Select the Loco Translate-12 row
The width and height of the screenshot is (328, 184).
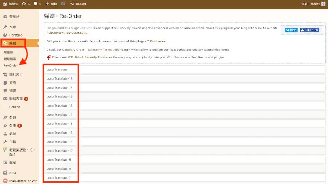[184, 133]
